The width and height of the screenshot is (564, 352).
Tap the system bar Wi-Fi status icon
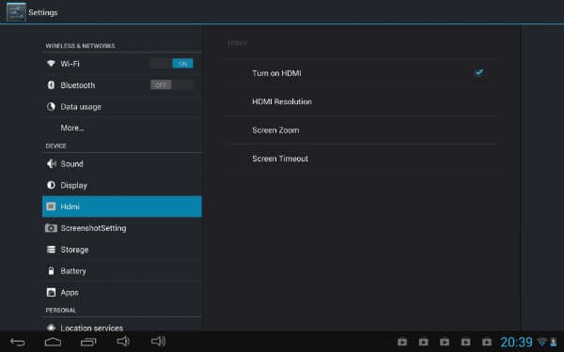pos(541,342)
